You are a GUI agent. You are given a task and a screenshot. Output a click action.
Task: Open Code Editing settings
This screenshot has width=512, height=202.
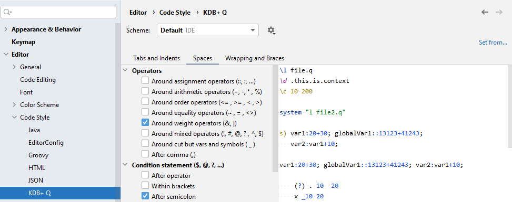pos(38,80)
